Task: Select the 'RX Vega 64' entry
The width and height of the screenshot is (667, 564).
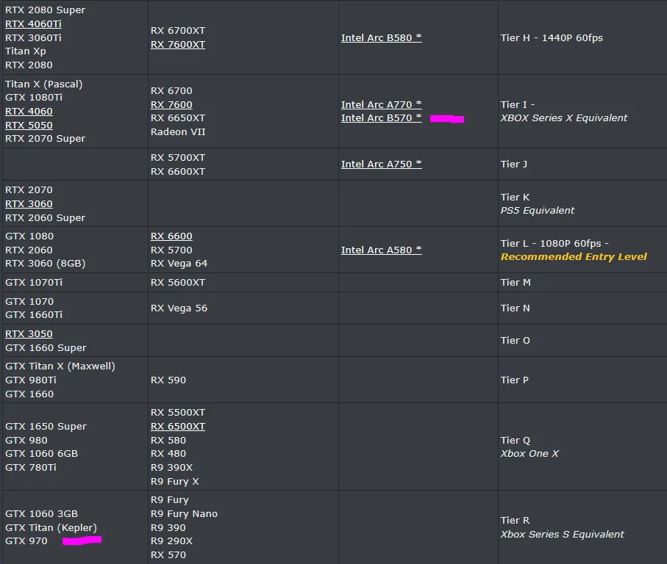Action: pos(179,264)
